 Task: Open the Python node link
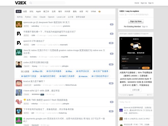28,17
